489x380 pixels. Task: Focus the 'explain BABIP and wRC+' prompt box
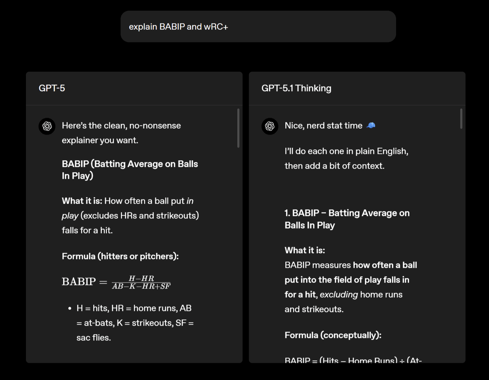[x=258, y=27]
